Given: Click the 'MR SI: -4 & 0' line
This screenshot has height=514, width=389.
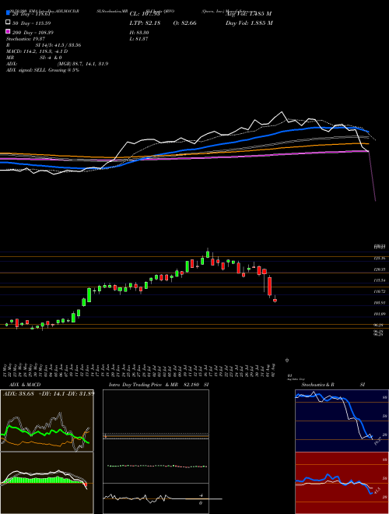Looking at the screenshot, I should tap(34, 58).
